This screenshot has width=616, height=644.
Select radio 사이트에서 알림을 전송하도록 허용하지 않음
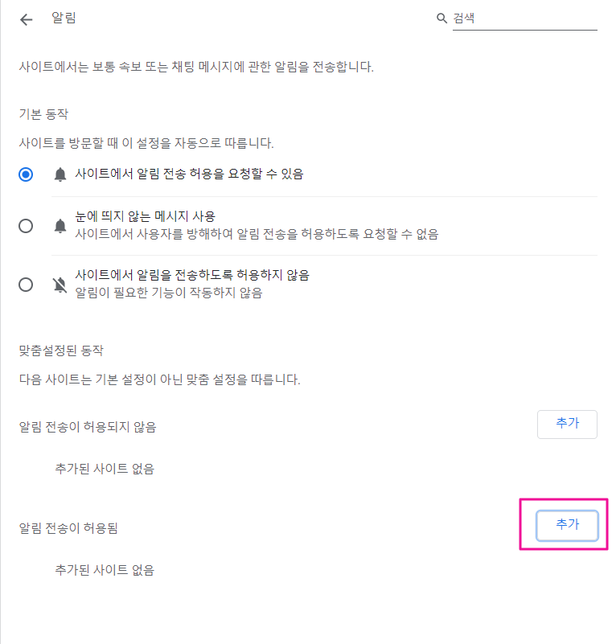point(26,285)
